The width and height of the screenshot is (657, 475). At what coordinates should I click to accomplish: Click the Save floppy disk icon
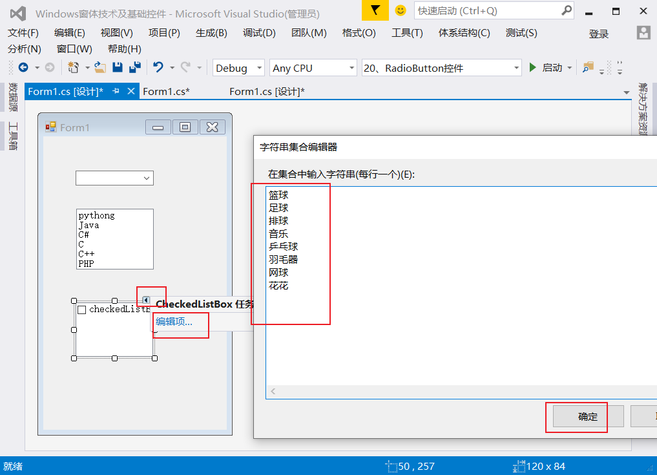coord(118,67)
